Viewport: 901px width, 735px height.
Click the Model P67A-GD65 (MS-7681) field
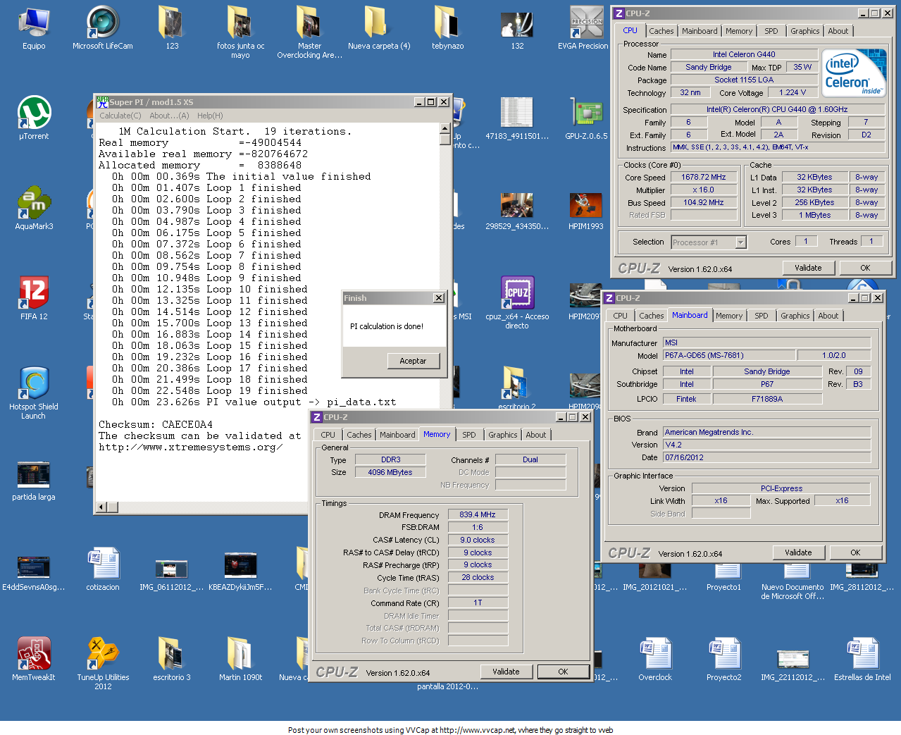point(729,355)
